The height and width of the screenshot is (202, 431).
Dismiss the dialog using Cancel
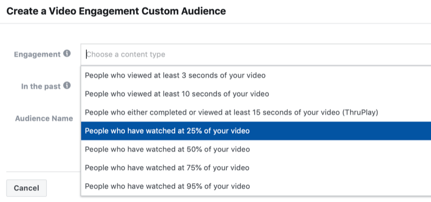click(26, 188)
